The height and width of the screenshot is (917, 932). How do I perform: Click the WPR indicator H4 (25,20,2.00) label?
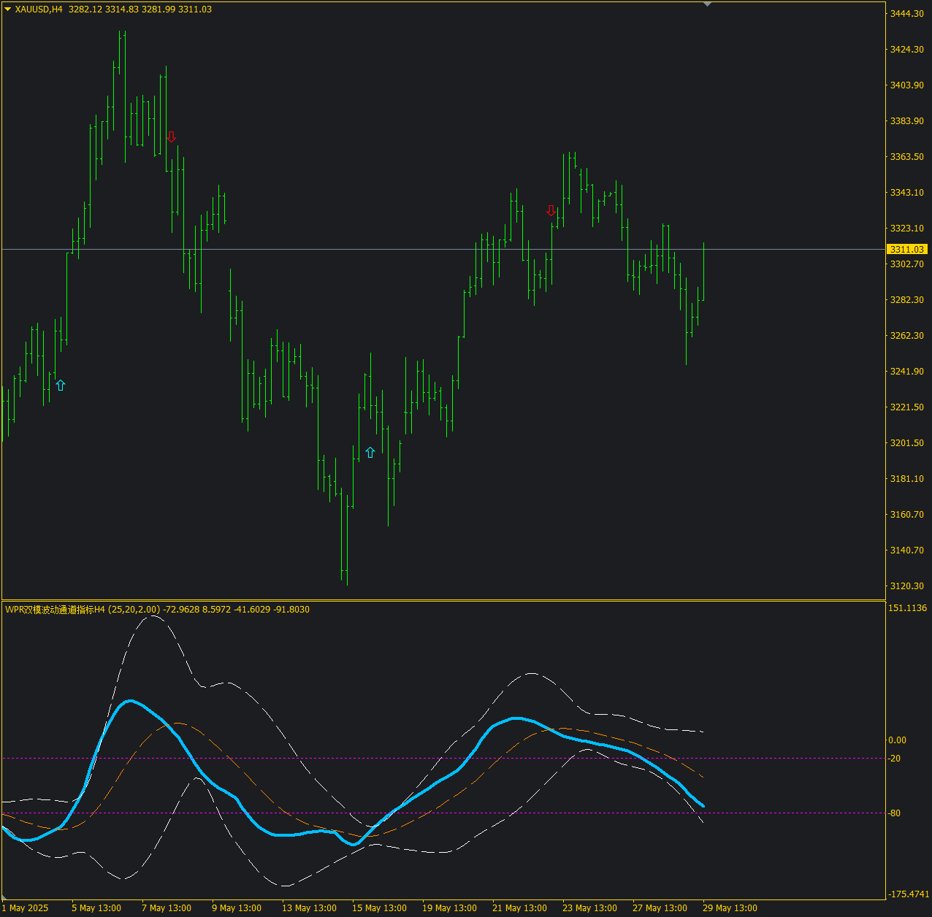pyautogui.click(x=157, y=610)
